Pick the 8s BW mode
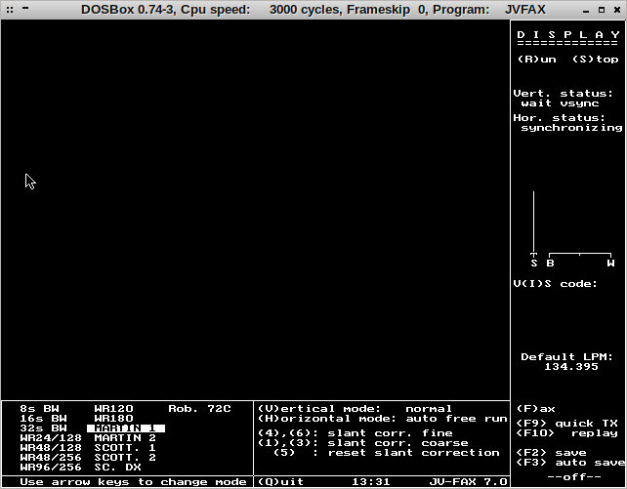 point(39,409)
